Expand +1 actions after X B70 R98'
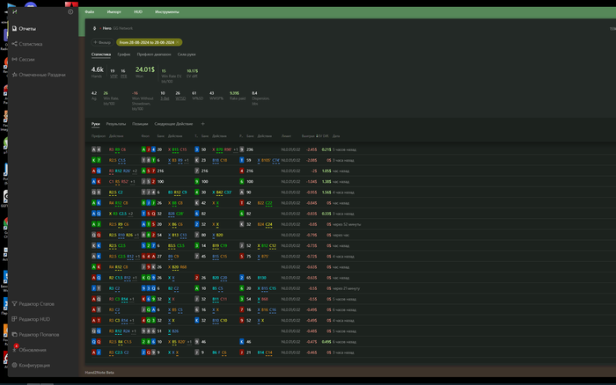This screenshot has height=385, width=616. point(235,149)
